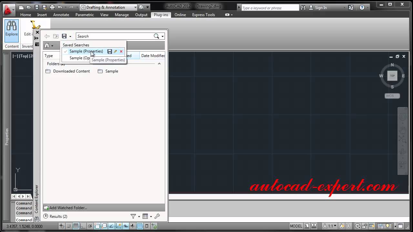Click the Open file icon in quick access
Screen dimensions: 413x232
[29, 7]
